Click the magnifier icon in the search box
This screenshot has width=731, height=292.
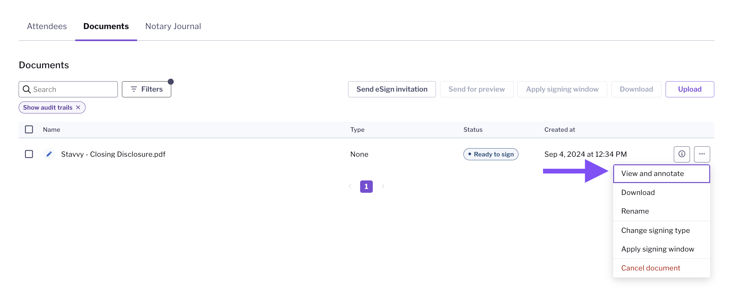(27, 89)
